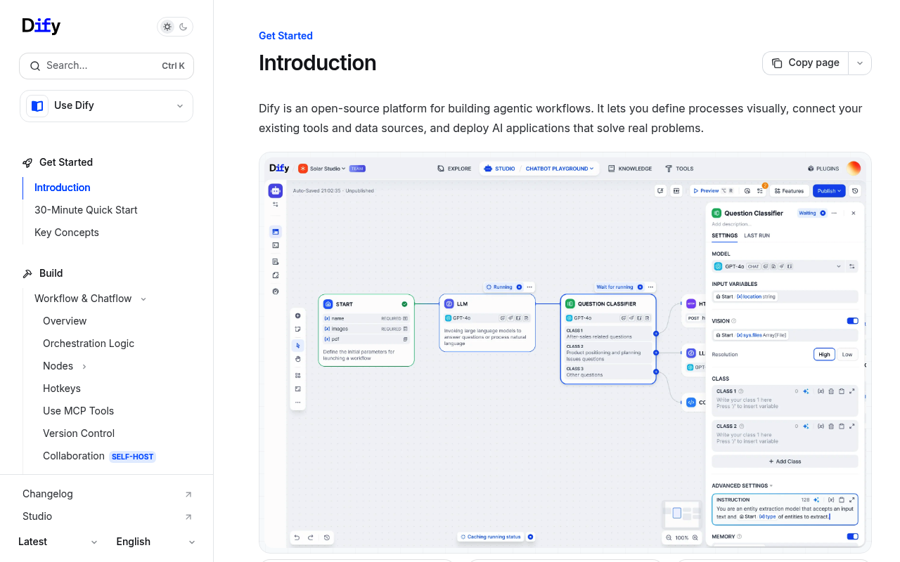Open the Latest version dropdown
This screenshot has height=562, width=900.
(x=58, y=542)
